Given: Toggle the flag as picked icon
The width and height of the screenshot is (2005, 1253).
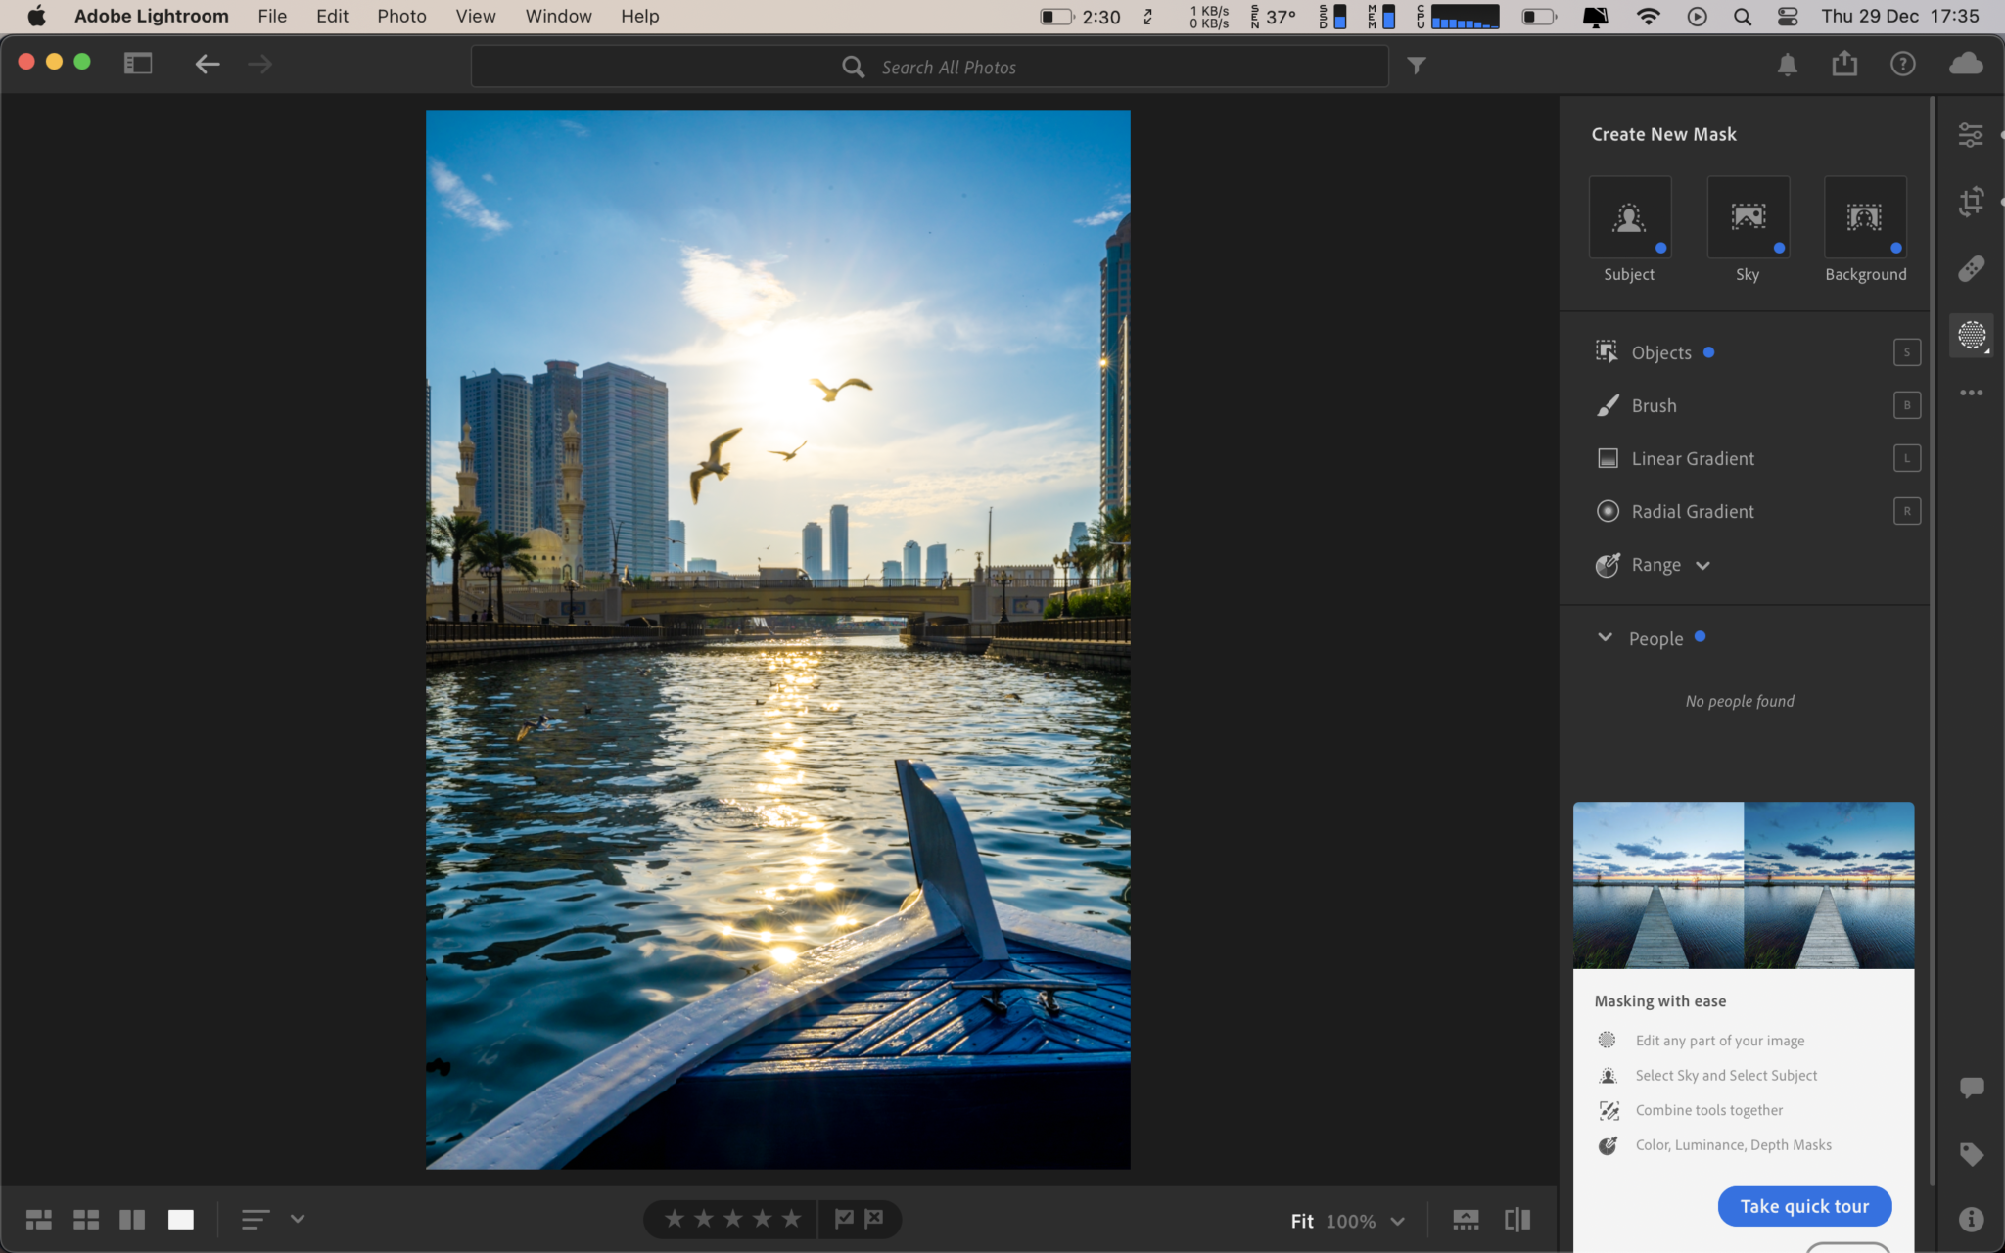Looking at the screenshot, I should pyautogui.click(x=844, y=1219).
